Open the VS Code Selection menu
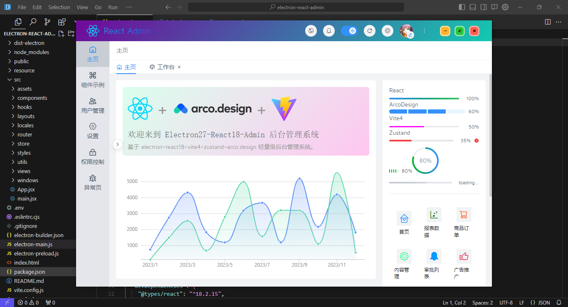Image resolution: width=568 pixels, height=307 pixels. 59,7
